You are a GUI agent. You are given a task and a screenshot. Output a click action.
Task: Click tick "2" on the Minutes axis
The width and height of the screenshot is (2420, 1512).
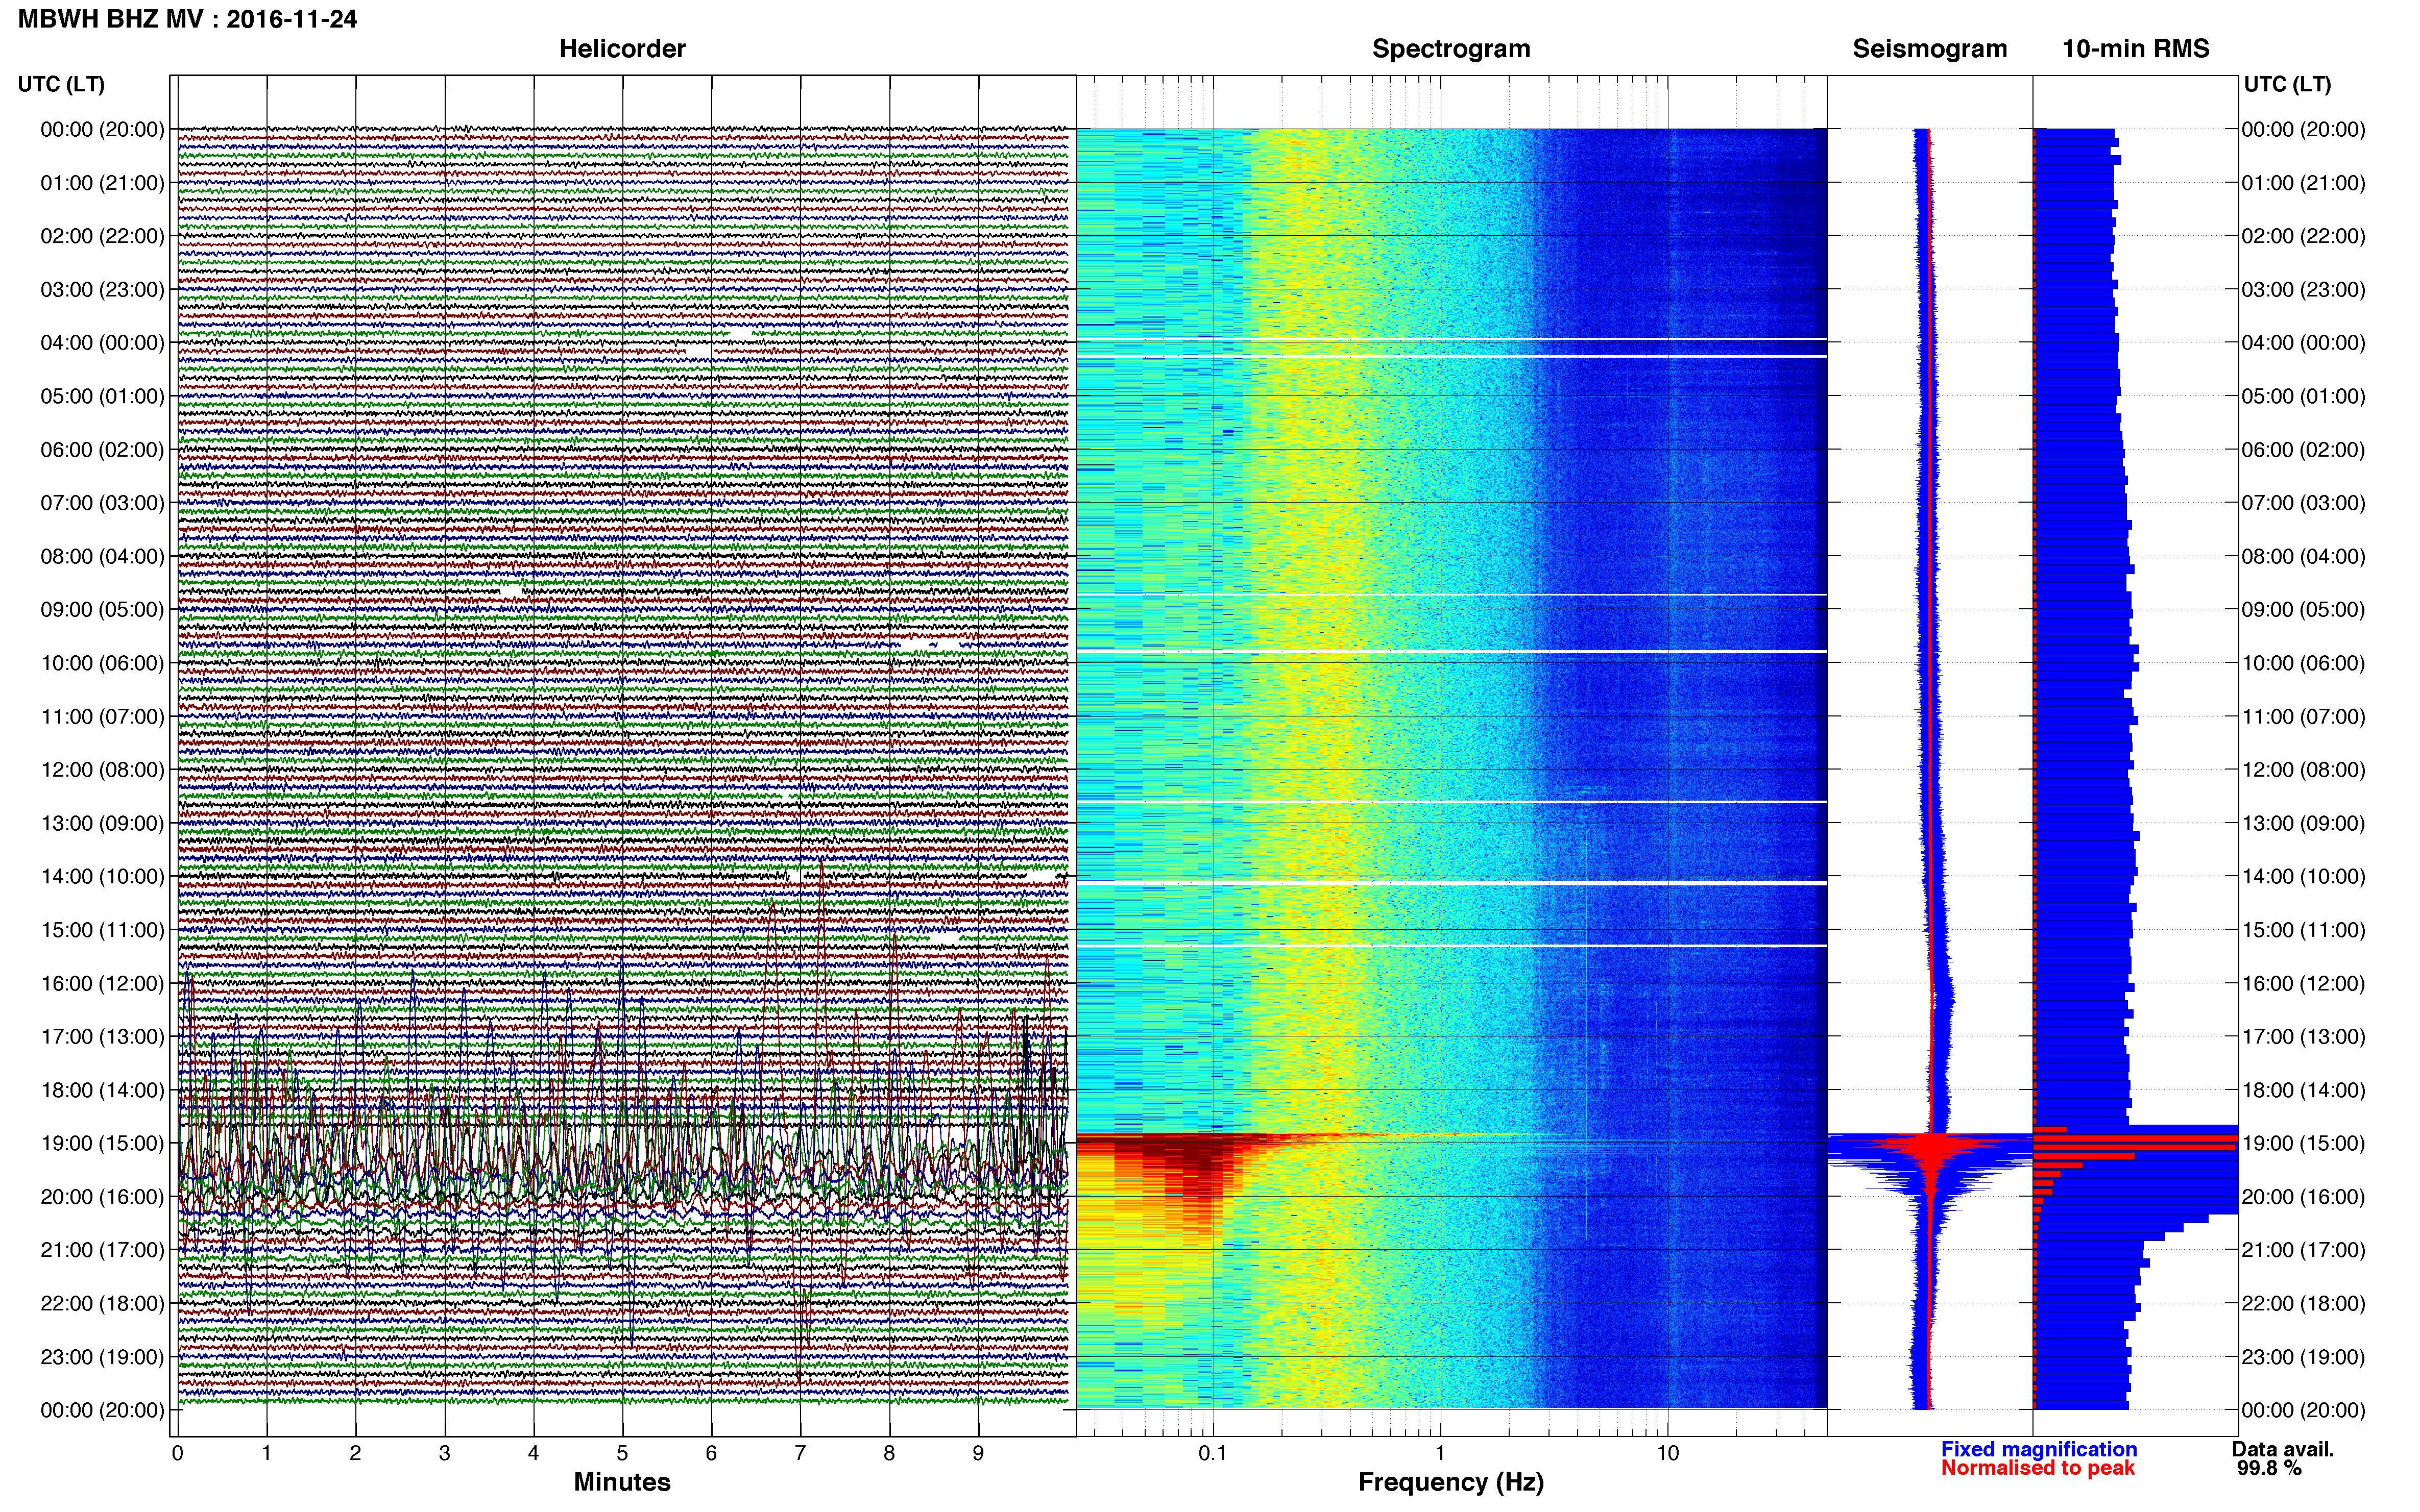click(x=355, y=1454)
